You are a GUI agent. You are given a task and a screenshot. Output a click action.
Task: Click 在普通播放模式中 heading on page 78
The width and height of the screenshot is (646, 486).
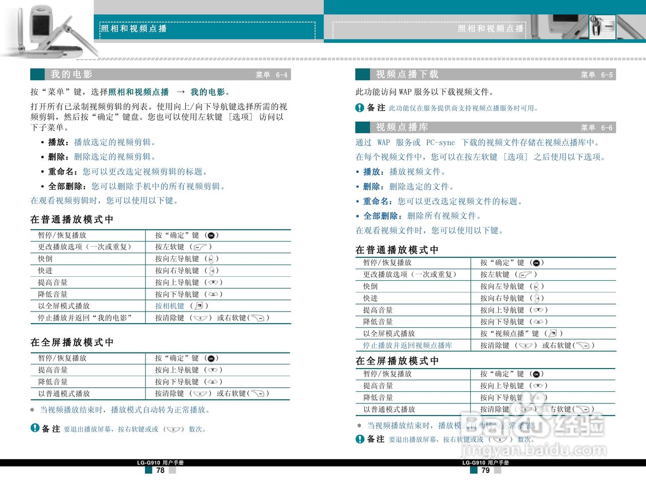click(72, 220)
